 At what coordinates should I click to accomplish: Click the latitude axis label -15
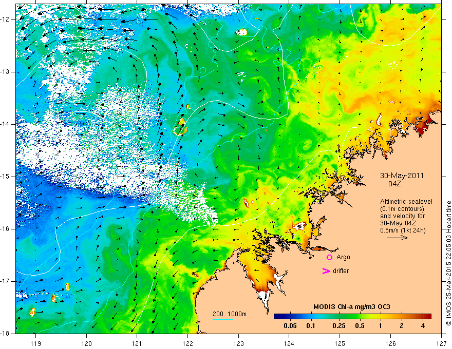click(x=6, y=177)
